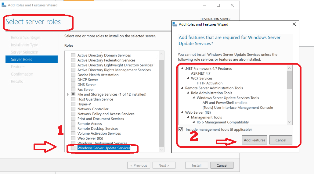This screenshot has height=174, width=314.
Task: Go to Results step
Action: pyautogui.click(x=17, y=81)
